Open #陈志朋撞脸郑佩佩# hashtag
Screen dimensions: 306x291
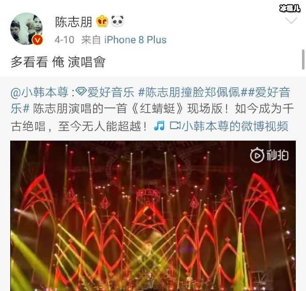pyautogui.click(x=193, y=92)
